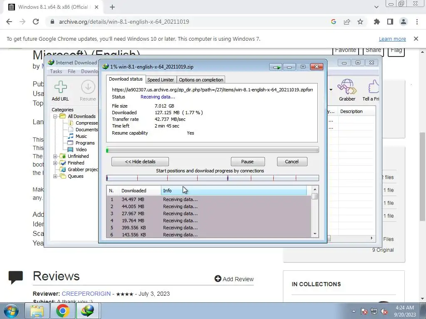Open a new Chrome tab
This screenshot has width=426, height=319.
(x=112, y=7)
